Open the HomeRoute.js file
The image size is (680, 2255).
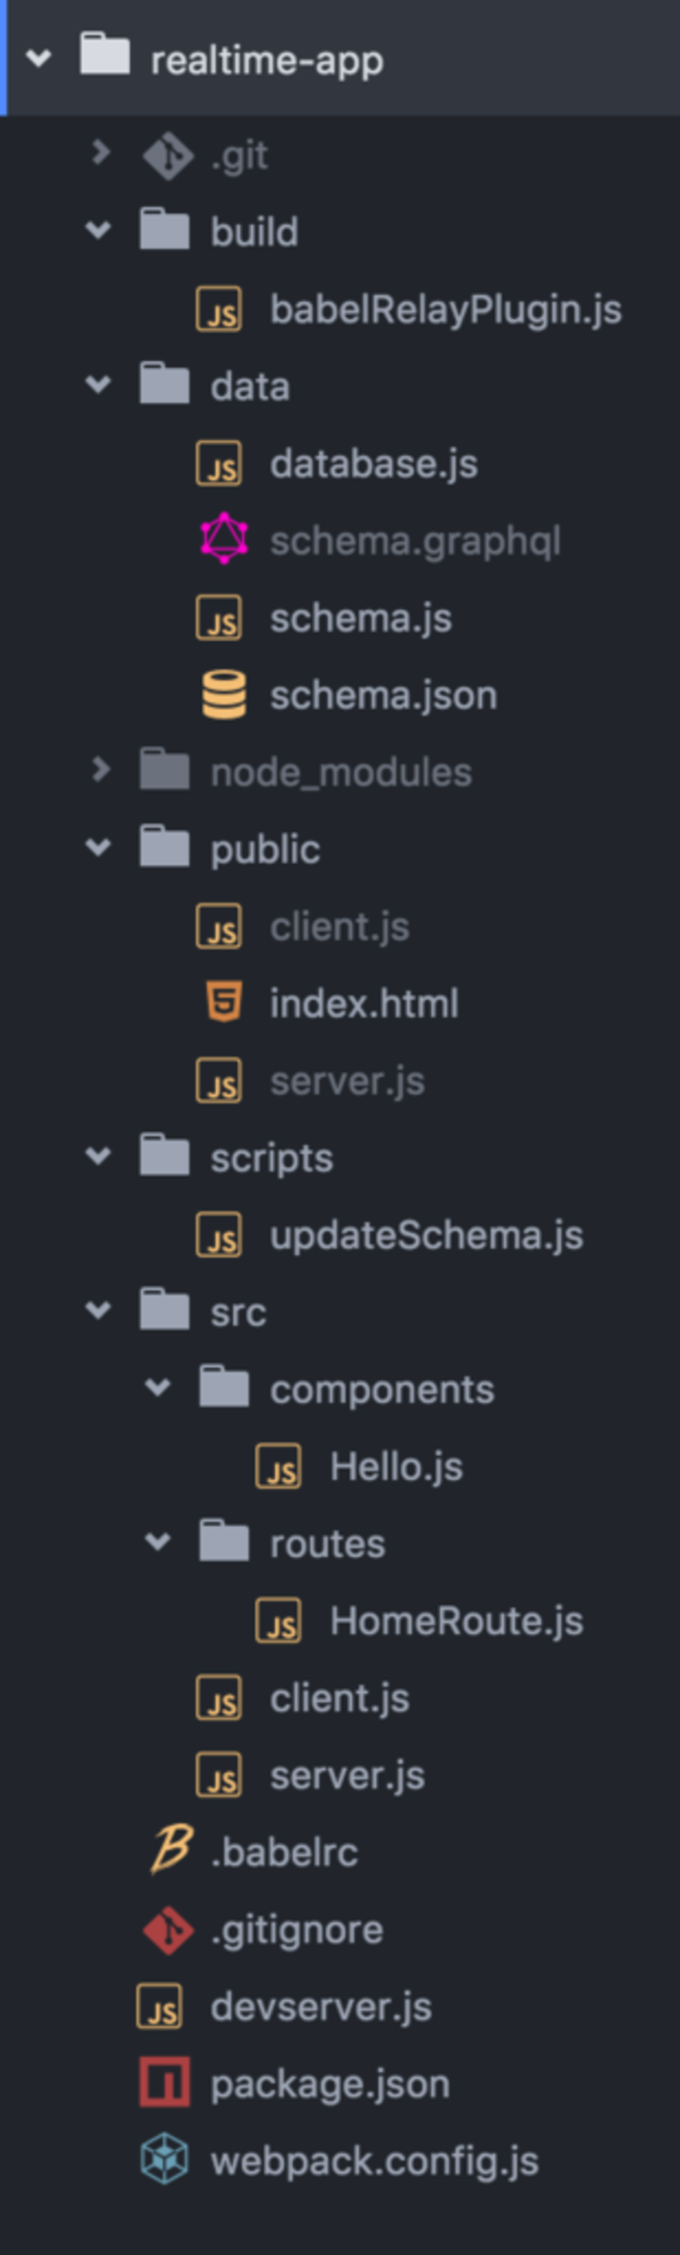tap(455, 1621)
